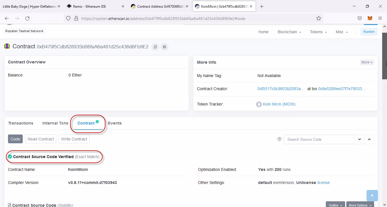Click the lock site info icon
This screenshot has height=207, width=387.
click(76, 18)
